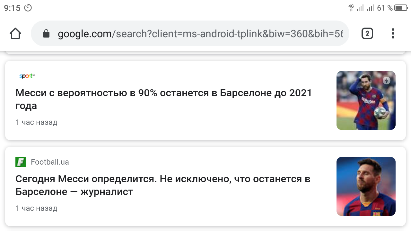Tap the Messi thumbnail on the first article
411x231 pixels.
tap(366, 100)
